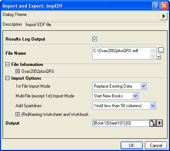This screenshot has width=170, height=151.
Task: Click the Add Sparklines label
Action: 29,106
